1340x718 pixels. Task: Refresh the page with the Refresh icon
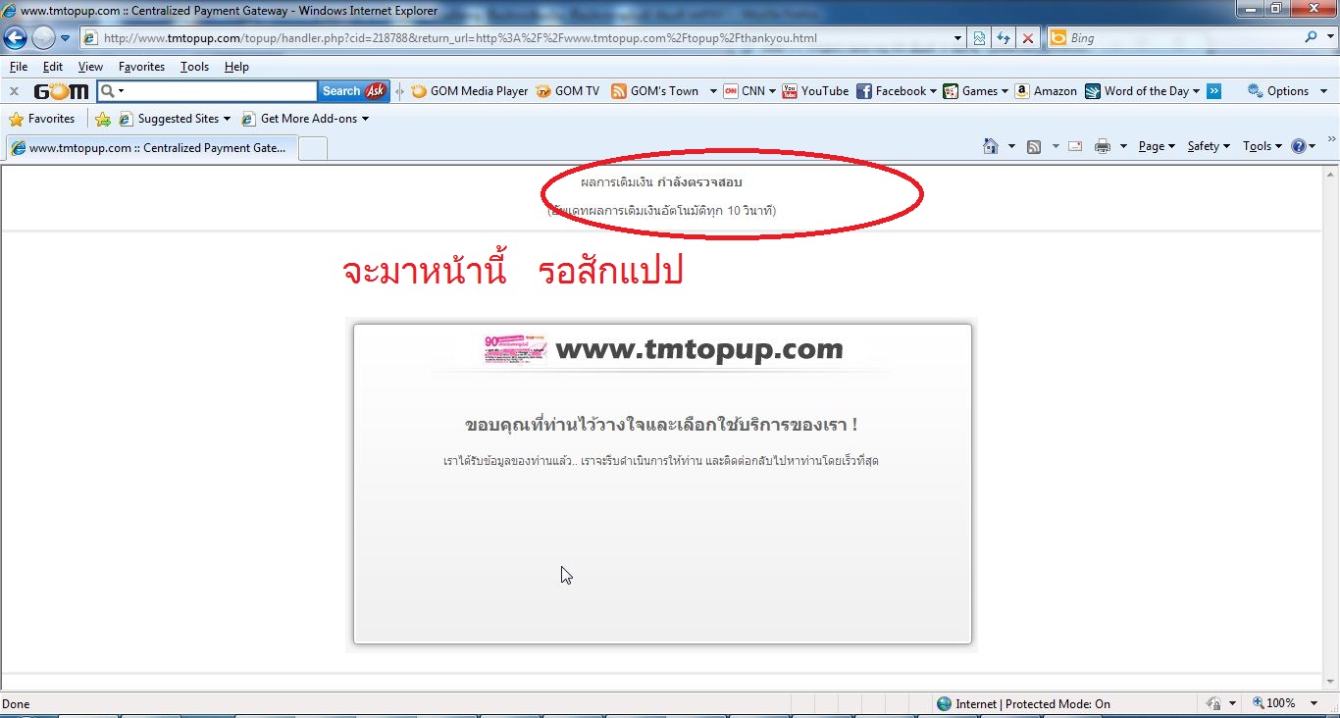(1004, 38)
